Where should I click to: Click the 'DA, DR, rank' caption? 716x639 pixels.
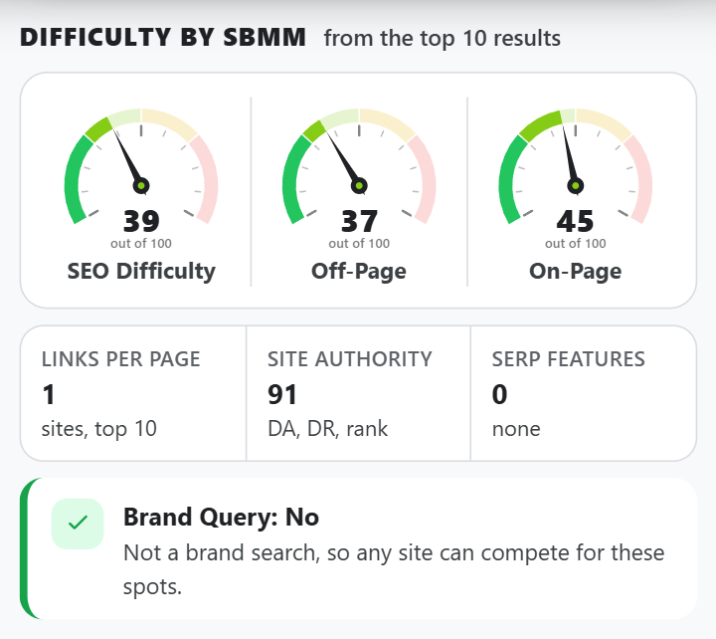(328, 429)
